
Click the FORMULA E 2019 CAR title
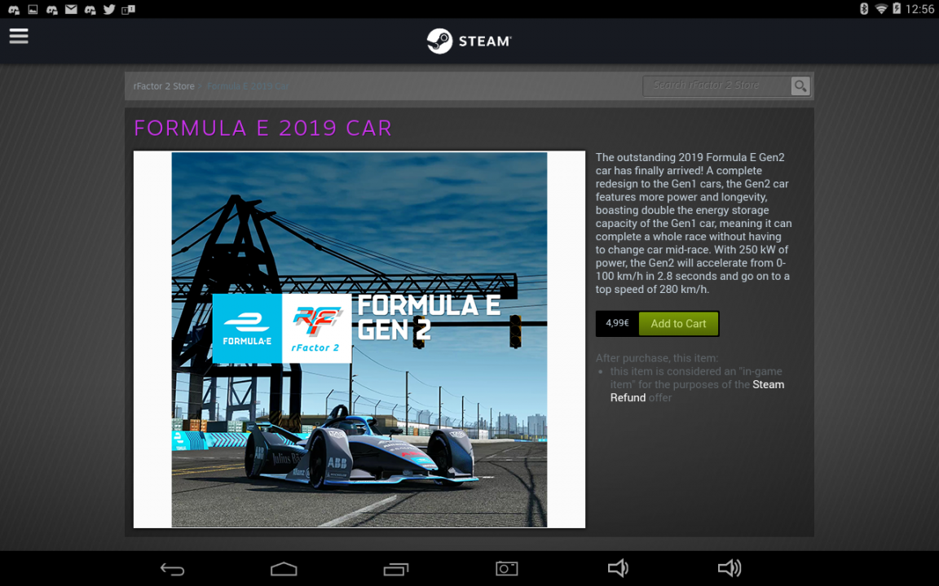tap(263, 128)
